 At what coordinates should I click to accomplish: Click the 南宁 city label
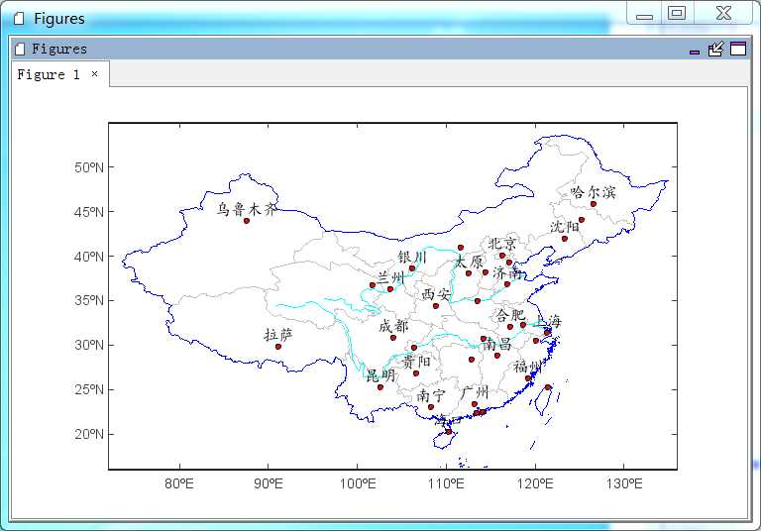point(431,395)
